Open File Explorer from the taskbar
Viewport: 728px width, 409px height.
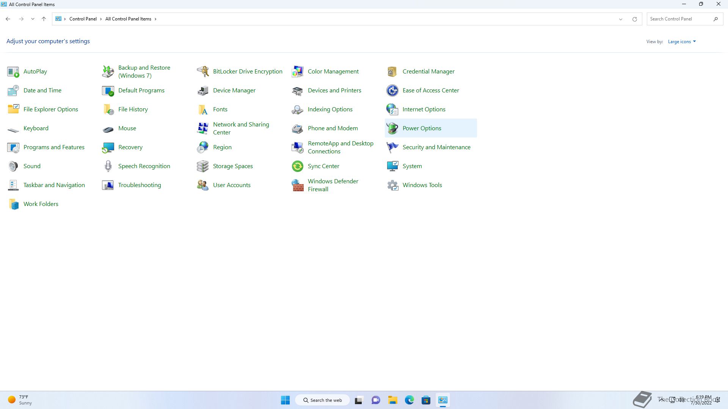(x=392, y=400)
